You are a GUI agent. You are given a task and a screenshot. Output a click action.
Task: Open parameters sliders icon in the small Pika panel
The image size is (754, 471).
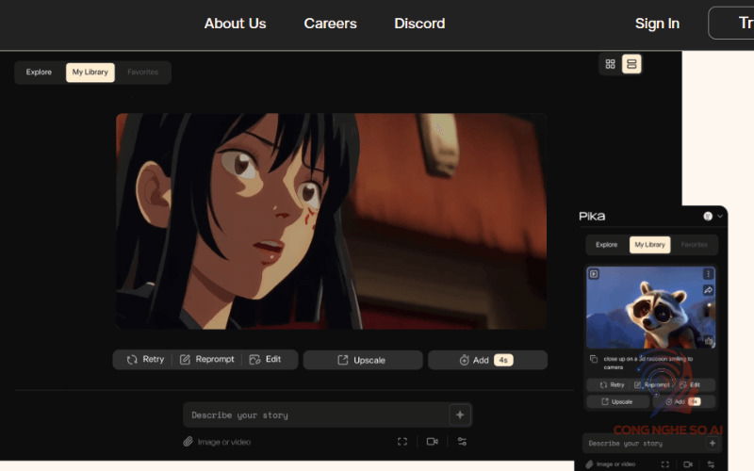coord(712,464)
